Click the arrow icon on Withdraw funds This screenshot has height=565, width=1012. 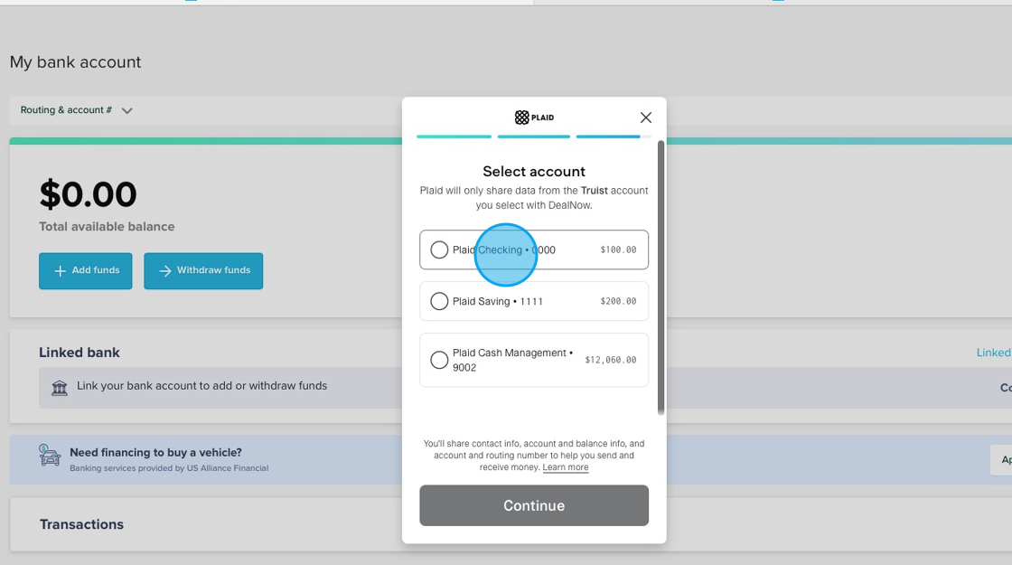tap(165, 270)
